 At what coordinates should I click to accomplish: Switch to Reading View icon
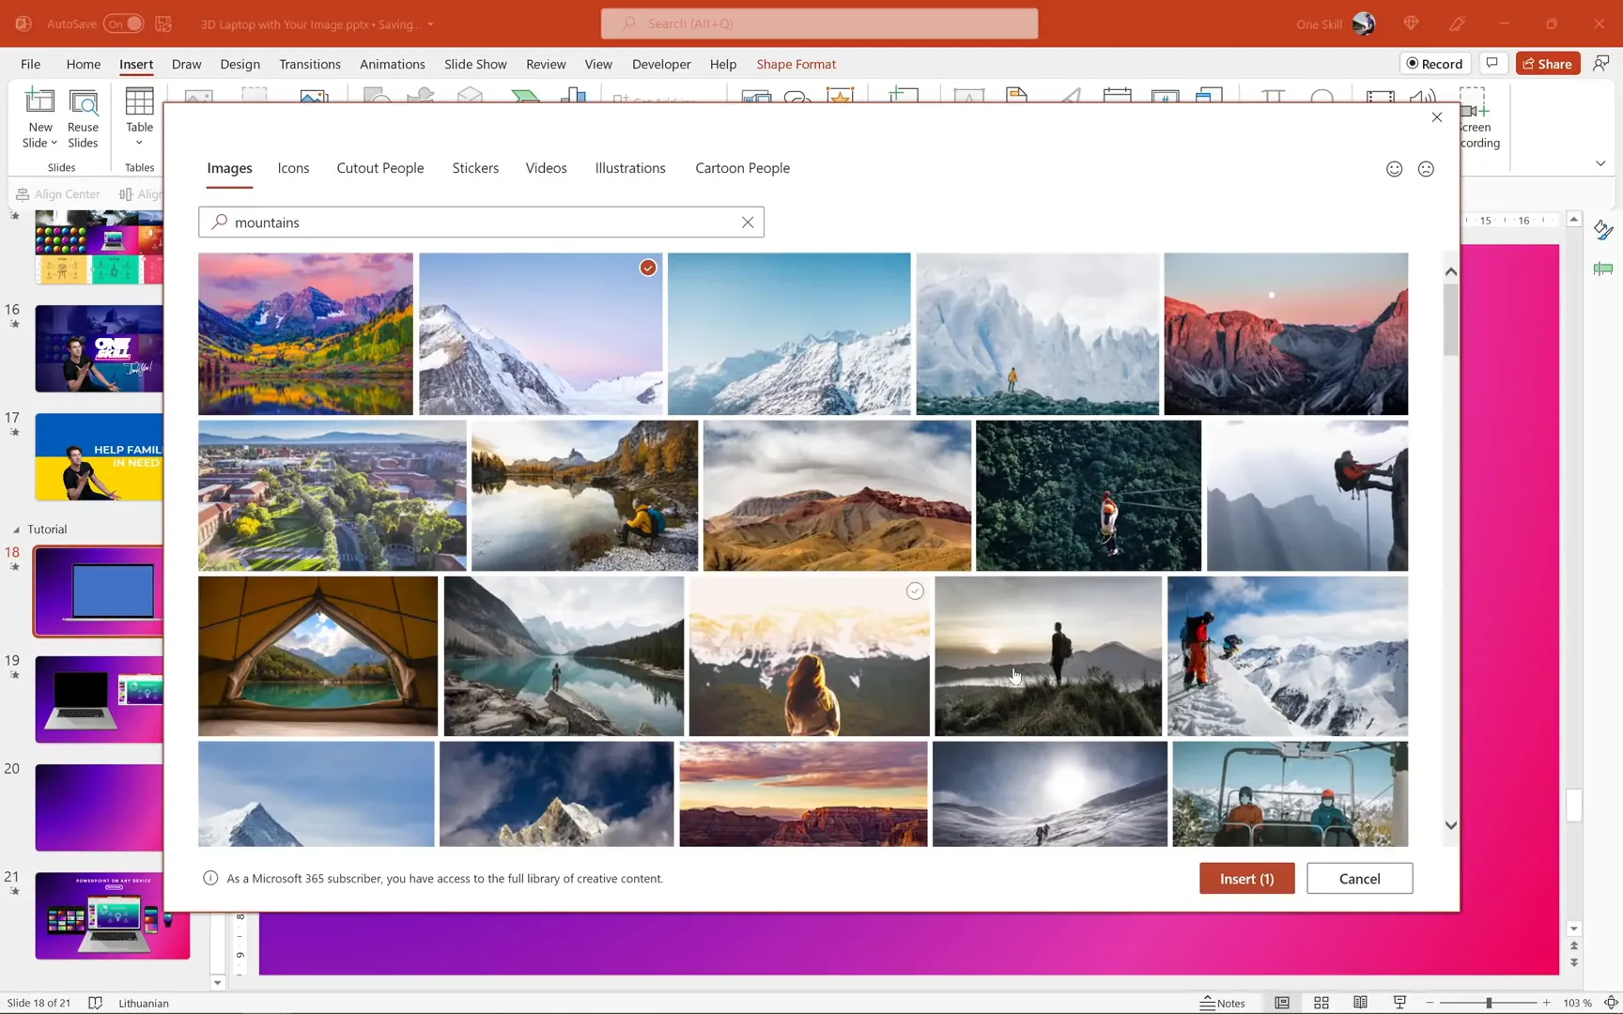(x=1360, y=1003)
